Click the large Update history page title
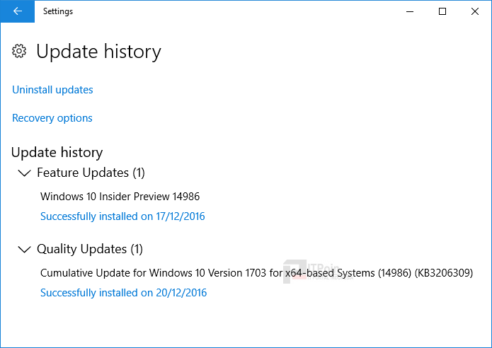The width and height of the screenshot is (492, 348). (99, 52)
